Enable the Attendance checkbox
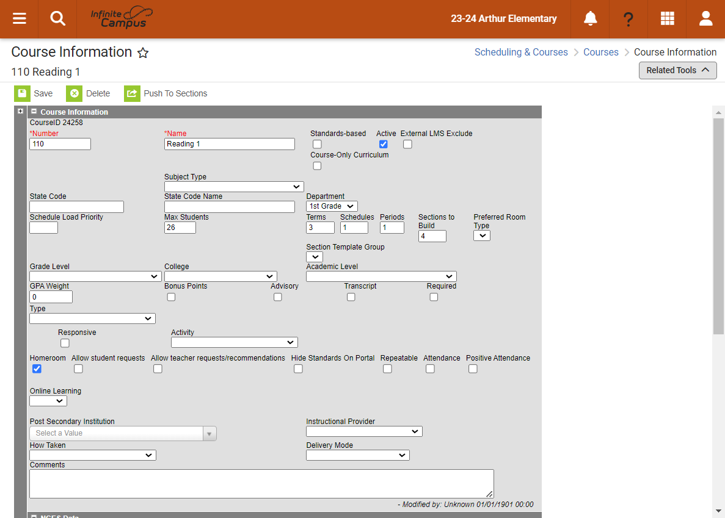 430,369
